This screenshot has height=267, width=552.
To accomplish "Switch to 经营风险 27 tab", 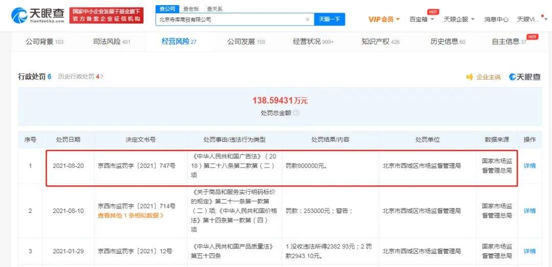I will [x=179, y=42].
